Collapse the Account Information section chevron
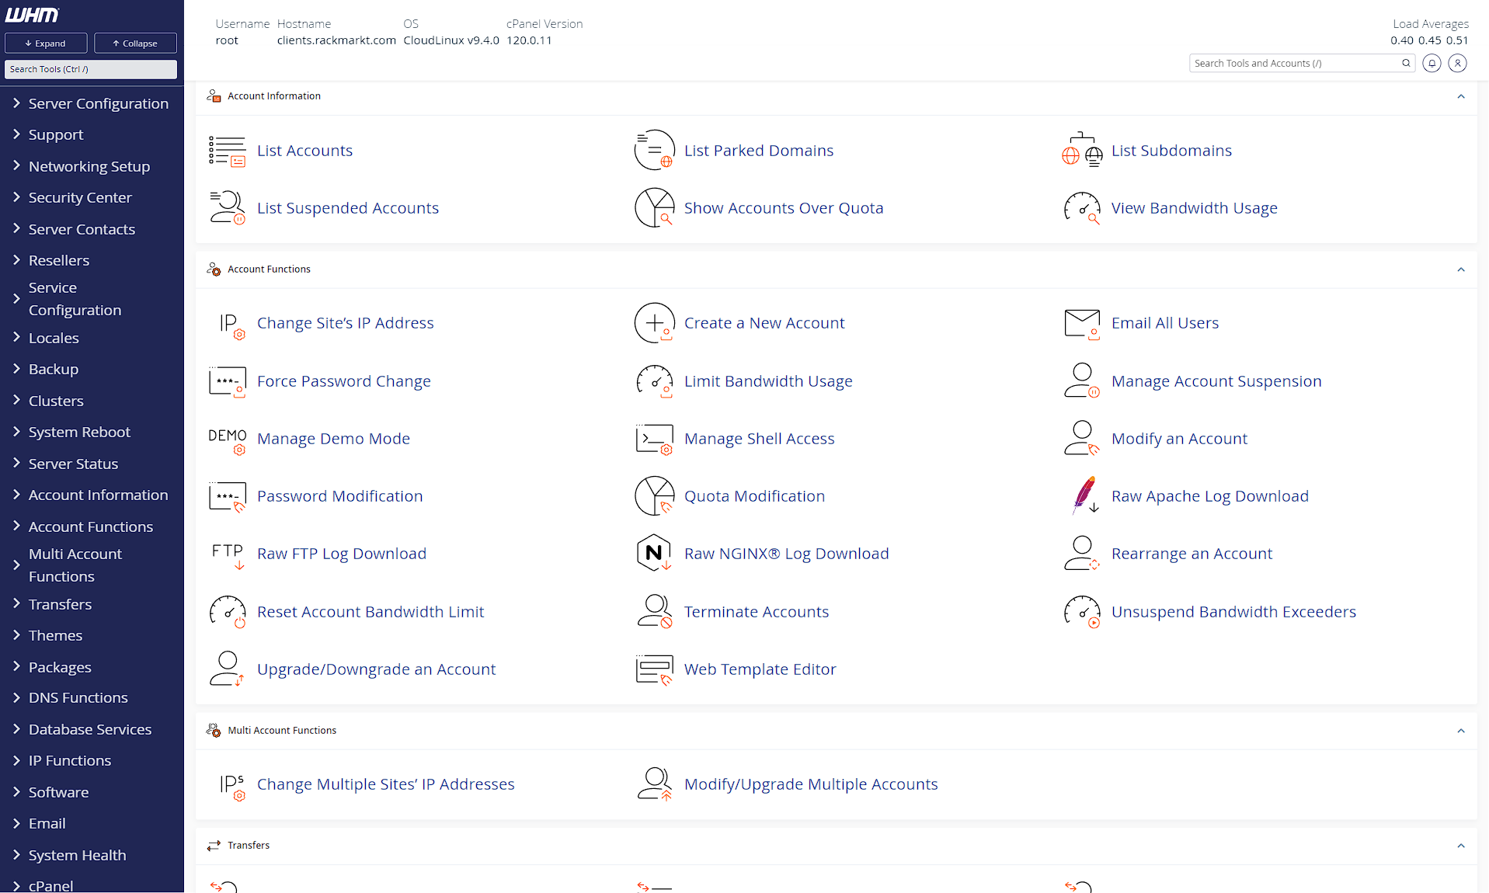 tap(1461, 97)
